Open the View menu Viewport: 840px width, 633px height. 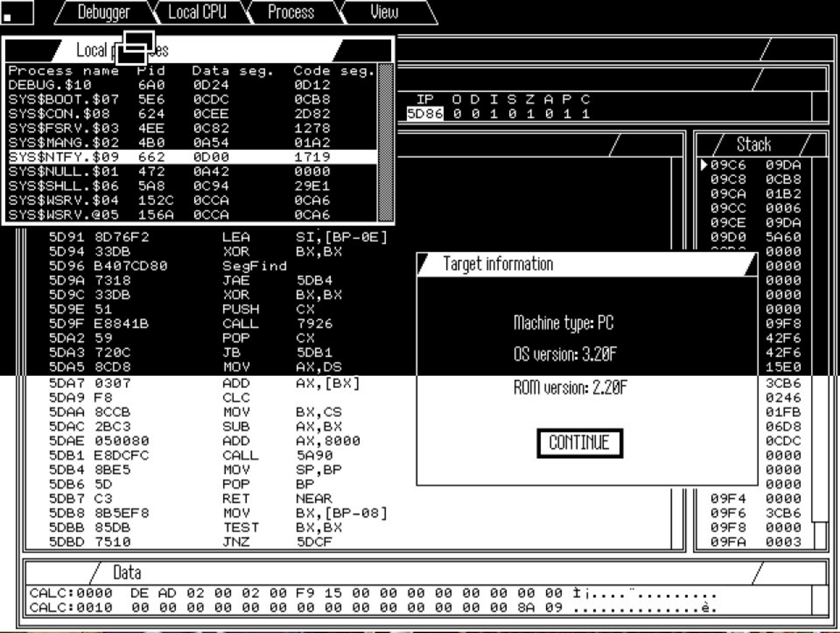pos(384,12)
